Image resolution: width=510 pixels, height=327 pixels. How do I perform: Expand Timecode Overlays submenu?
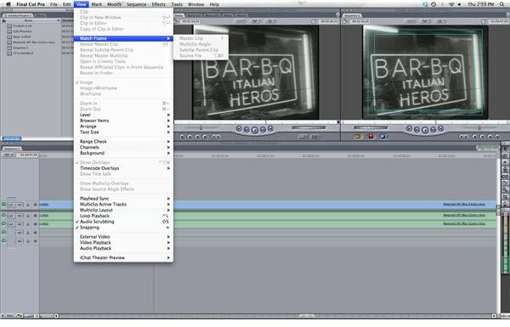point(123,168)
